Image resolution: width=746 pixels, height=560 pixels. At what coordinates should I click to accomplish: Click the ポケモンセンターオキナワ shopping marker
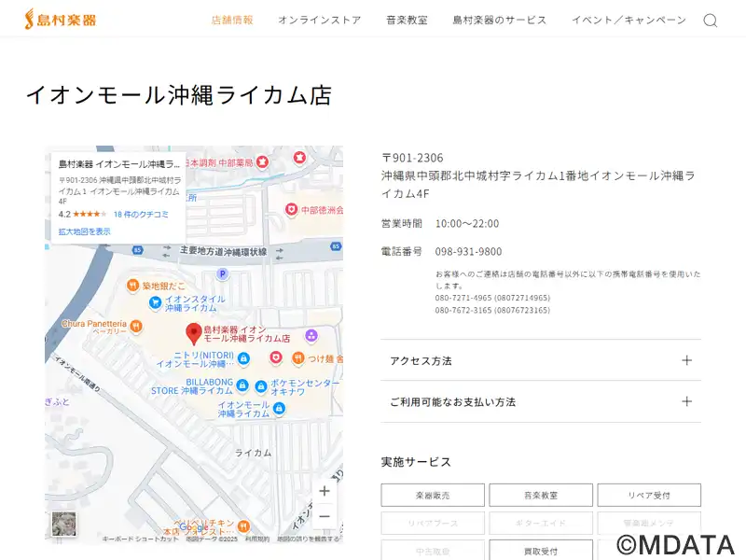pyautogui.click(x=261, y=386)
